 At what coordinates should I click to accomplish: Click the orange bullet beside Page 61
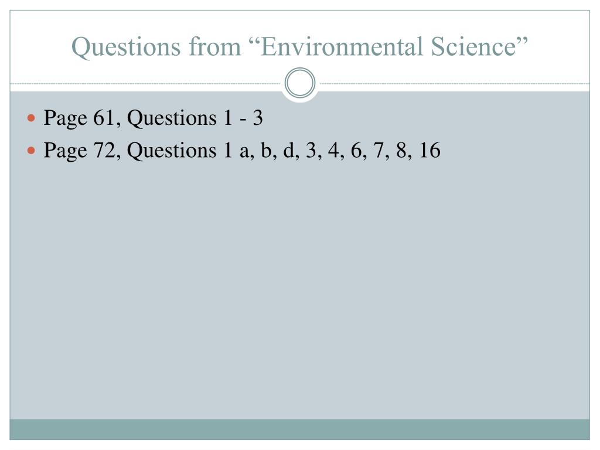32,119
